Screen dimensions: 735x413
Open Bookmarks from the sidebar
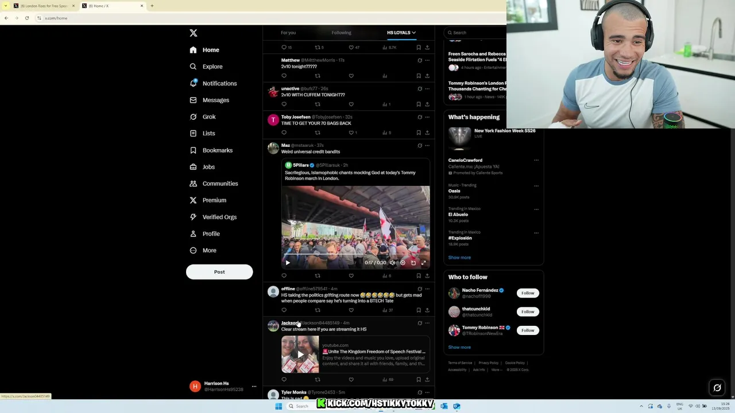(x=211, y=150)
